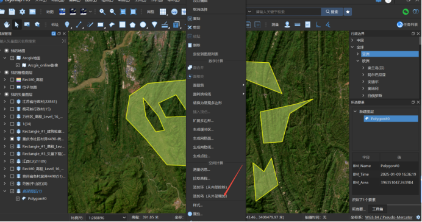422x222 pixels.
Task: Toggle checkbox for Arcgis地图 layer
Action: 12,58
